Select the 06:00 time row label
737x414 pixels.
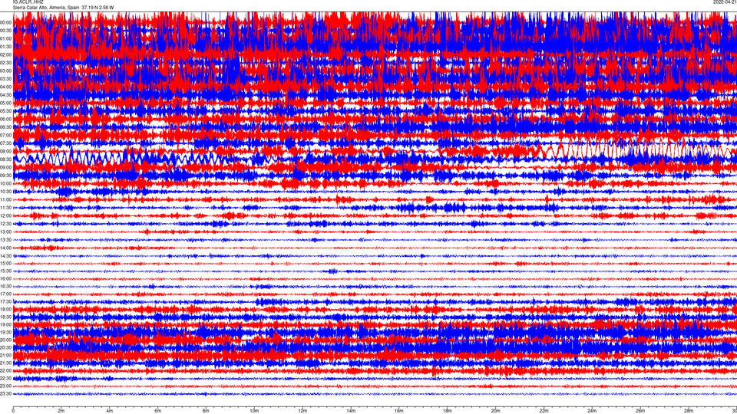pos(5,119)
